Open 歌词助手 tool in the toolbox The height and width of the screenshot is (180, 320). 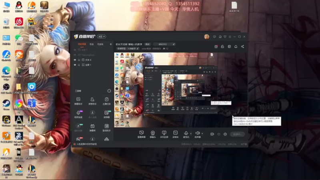[106, 128]
